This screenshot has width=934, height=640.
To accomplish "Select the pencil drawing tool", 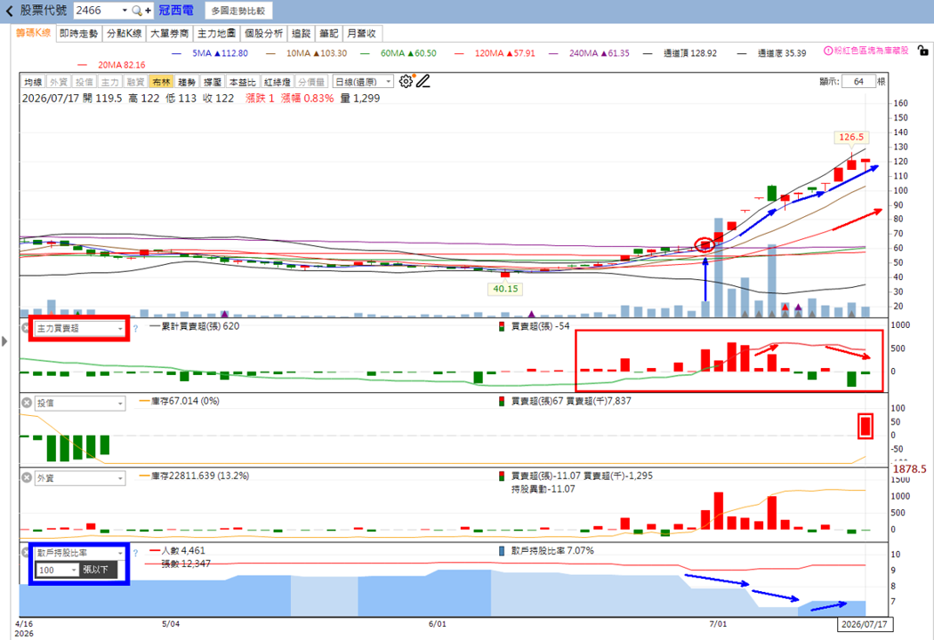I will point(423,82).
